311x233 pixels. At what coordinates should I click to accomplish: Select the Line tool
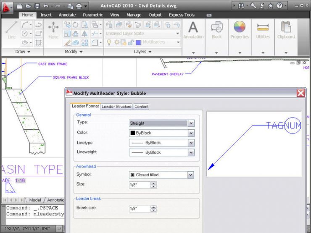pos(11,30)
